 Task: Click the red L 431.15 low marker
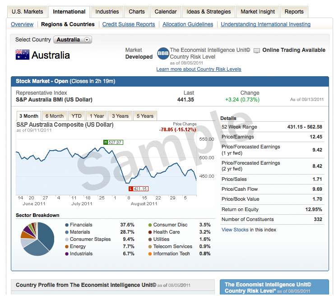[x=139, y=189]
